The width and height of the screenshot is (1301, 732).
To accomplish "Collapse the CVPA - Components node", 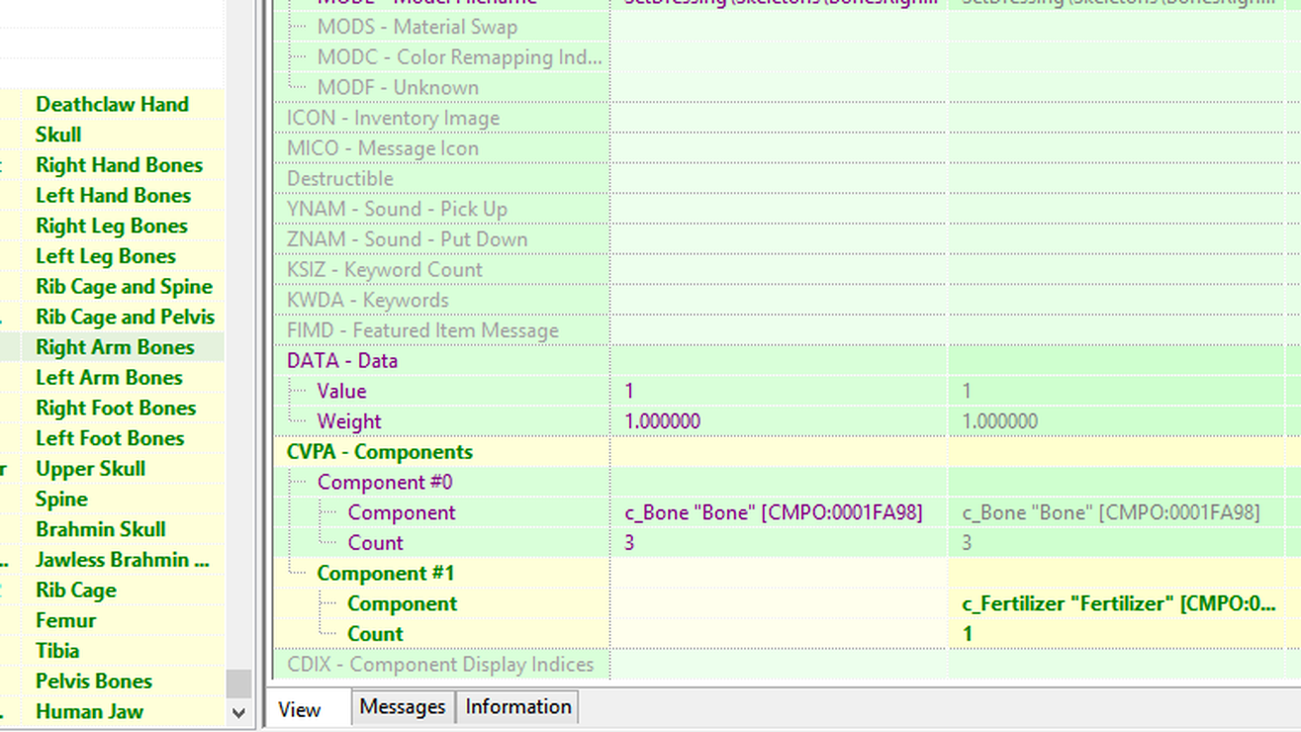I will point(379,452).
